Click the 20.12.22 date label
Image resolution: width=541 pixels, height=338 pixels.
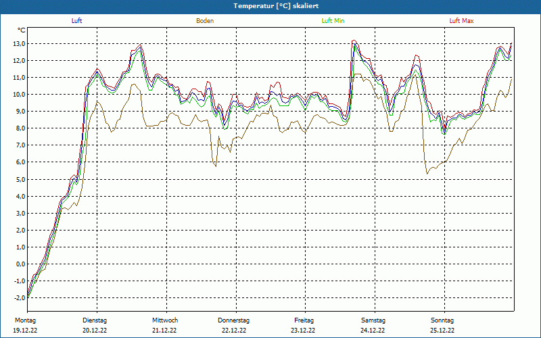tap(95, 331)
